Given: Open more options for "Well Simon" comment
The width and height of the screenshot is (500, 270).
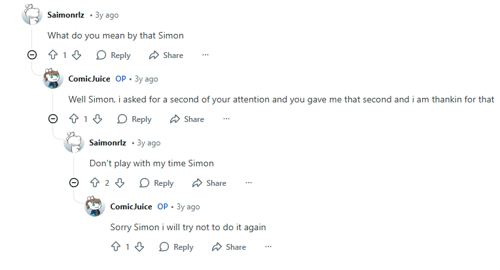Looking at the screenshot, I should [x=226, y=119].
